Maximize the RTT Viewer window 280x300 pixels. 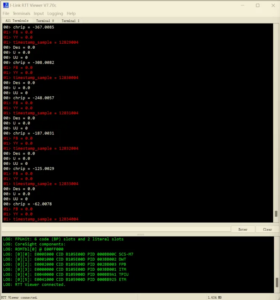[258, 5]
